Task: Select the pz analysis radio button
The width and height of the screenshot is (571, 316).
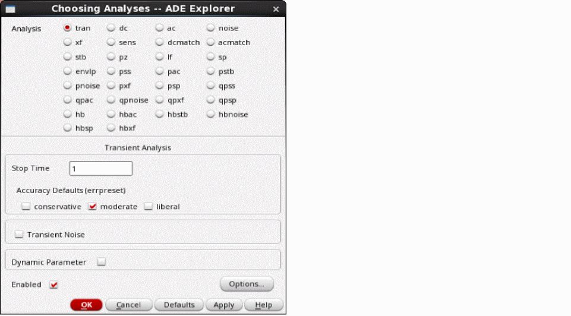Action: tap(111, 57)
